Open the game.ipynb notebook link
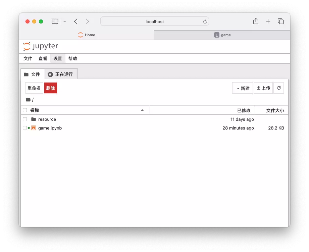 point(50,128)
